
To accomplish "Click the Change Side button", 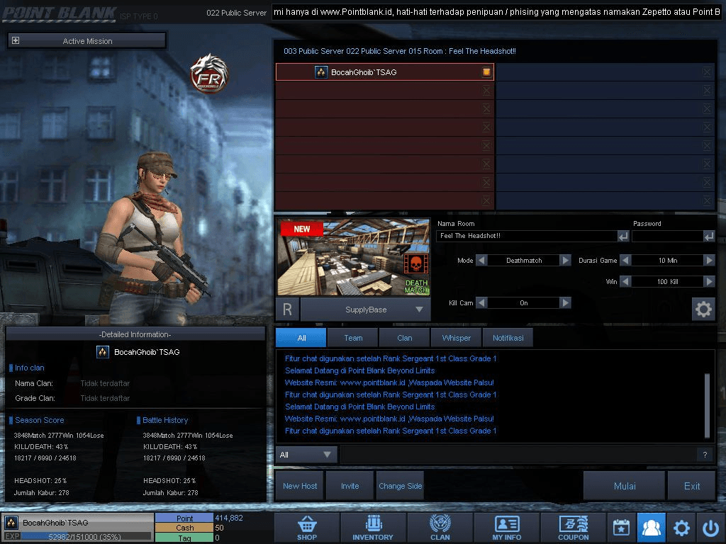I will coord(401,486).
